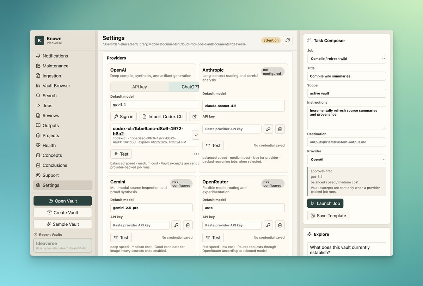Click the Gemini API key input
The height and width of the screenshot is (286, 423).
140,225
